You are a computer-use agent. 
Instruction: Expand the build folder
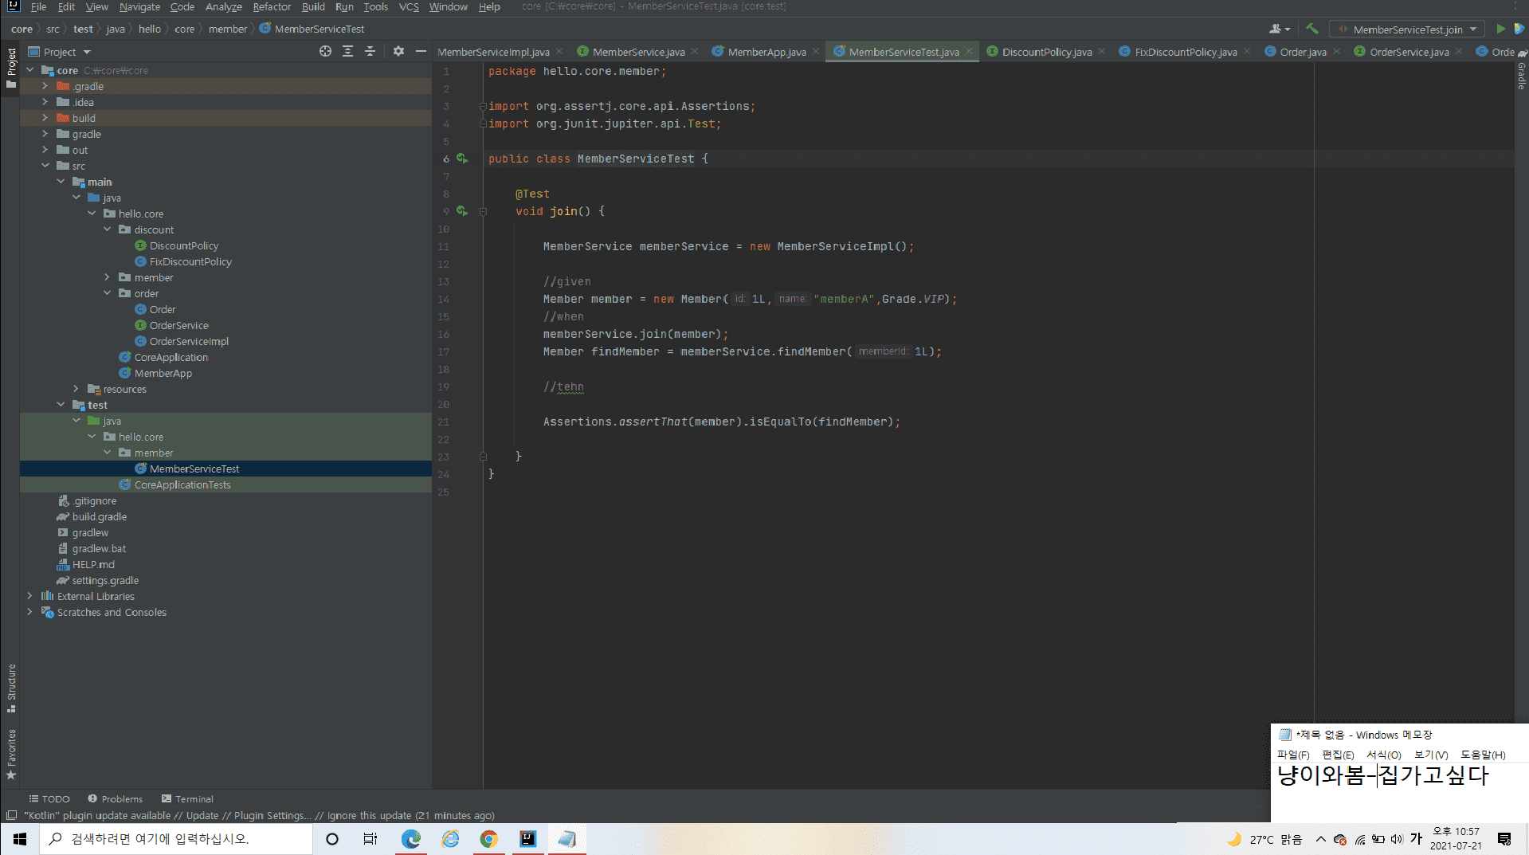[x=45, y=118]
